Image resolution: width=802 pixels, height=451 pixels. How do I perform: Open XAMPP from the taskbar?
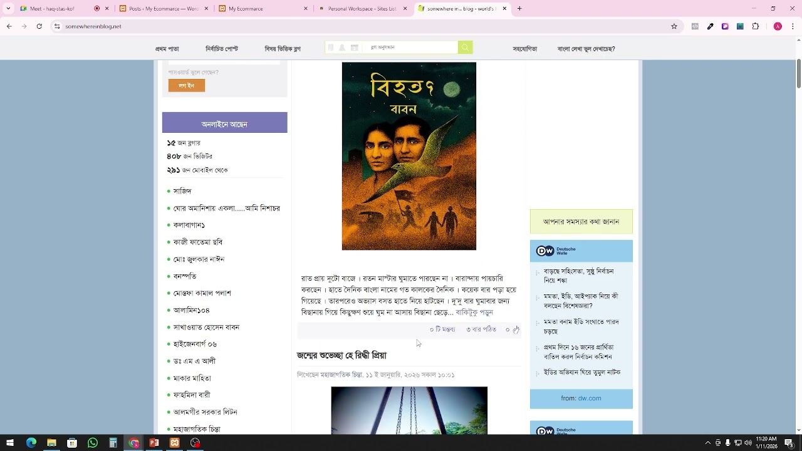coord(175,443)
